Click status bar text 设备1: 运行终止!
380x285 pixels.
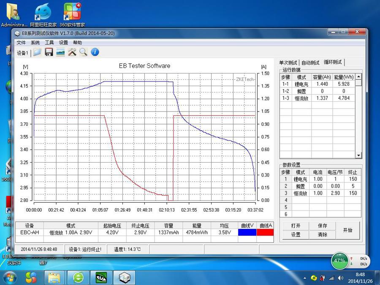coord(85,250)
